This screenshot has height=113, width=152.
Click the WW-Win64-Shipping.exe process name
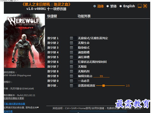(17, 75)
